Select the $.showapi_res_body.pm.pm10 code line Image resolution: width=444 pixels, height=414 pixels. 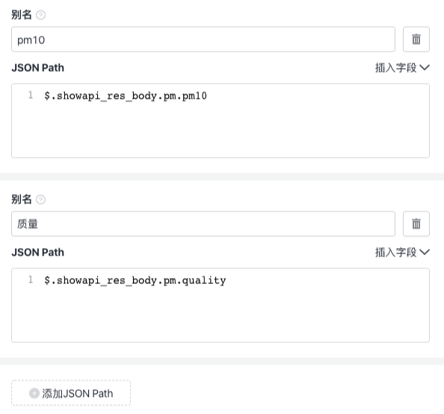coord(126,96)
